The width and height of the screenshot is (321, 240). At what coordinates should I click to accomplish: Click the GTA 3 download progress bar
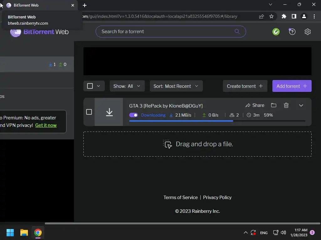click(x=217, y=121)
